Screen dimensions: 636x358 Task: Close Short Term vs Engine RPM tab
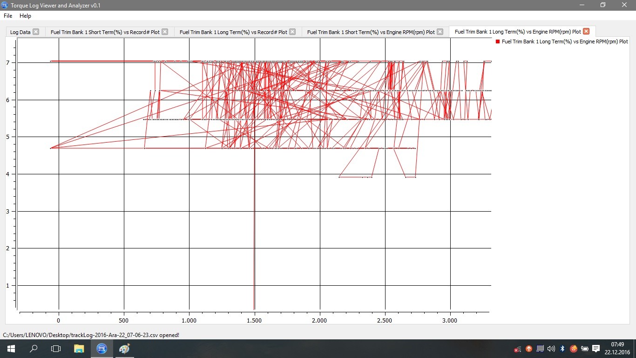[x=440, y=32]
